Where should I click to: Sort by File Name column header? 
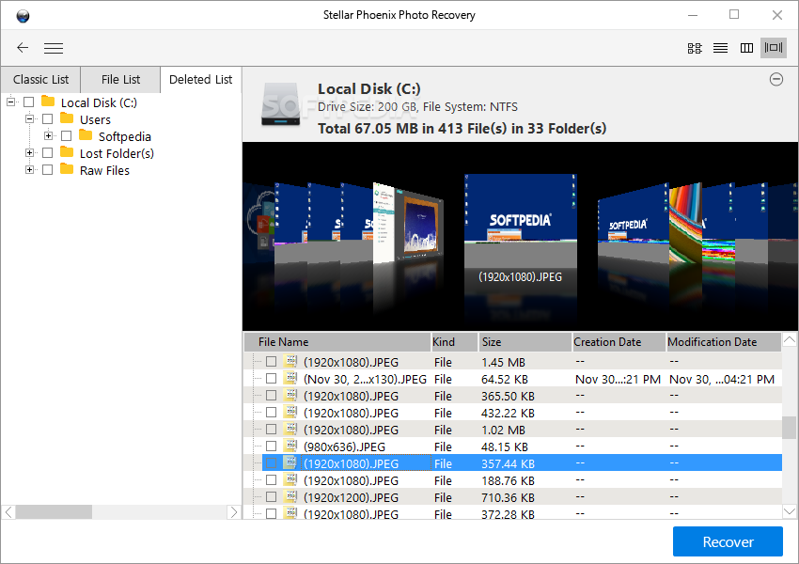pos(337,342)
